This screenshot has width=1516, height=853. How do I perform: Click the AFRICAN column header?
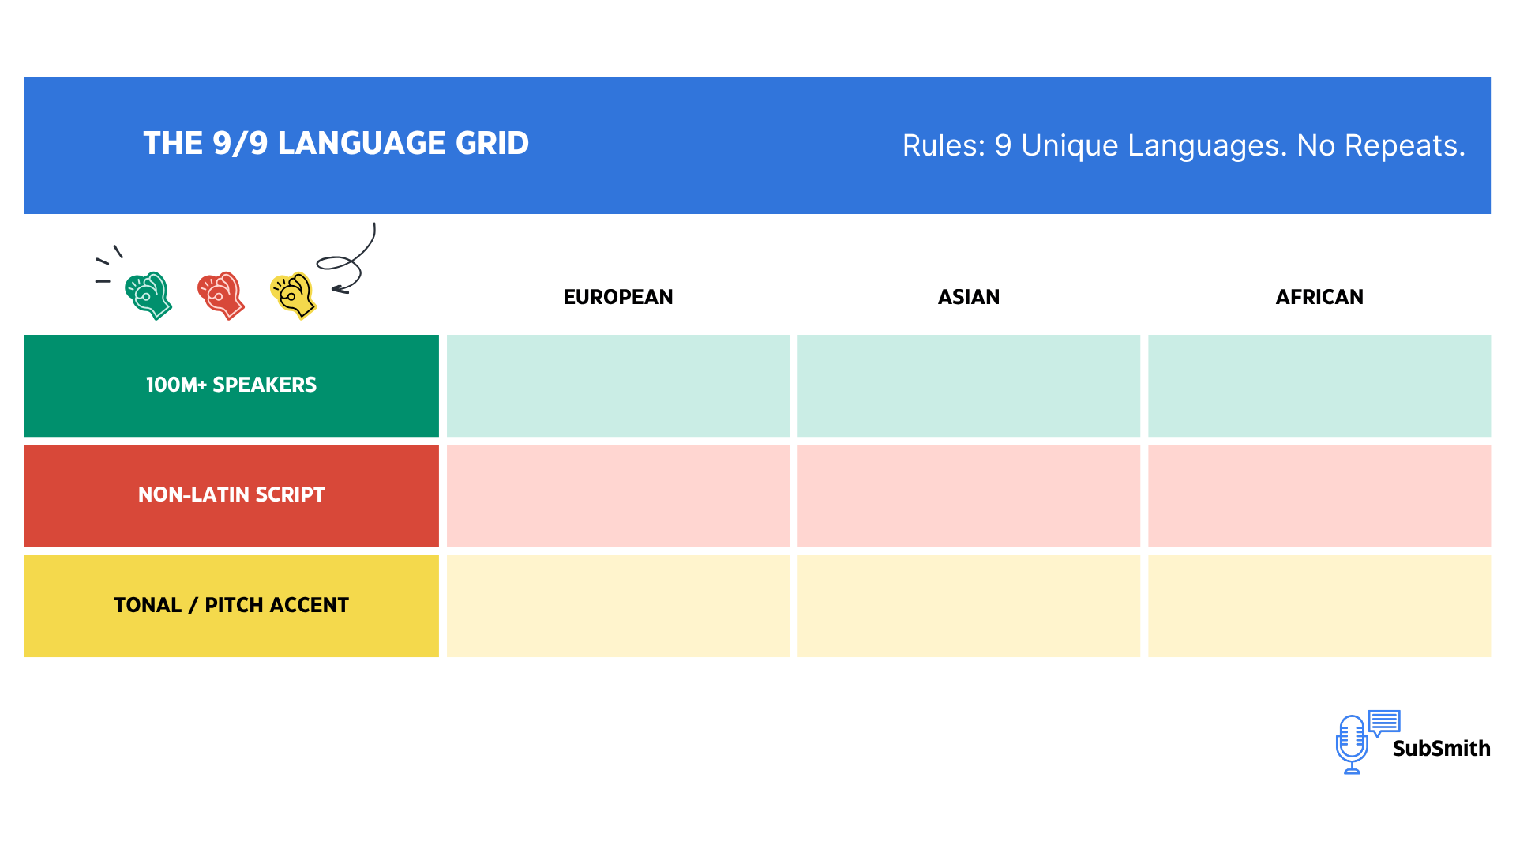pyautogui.click(x=1319, y=297)
